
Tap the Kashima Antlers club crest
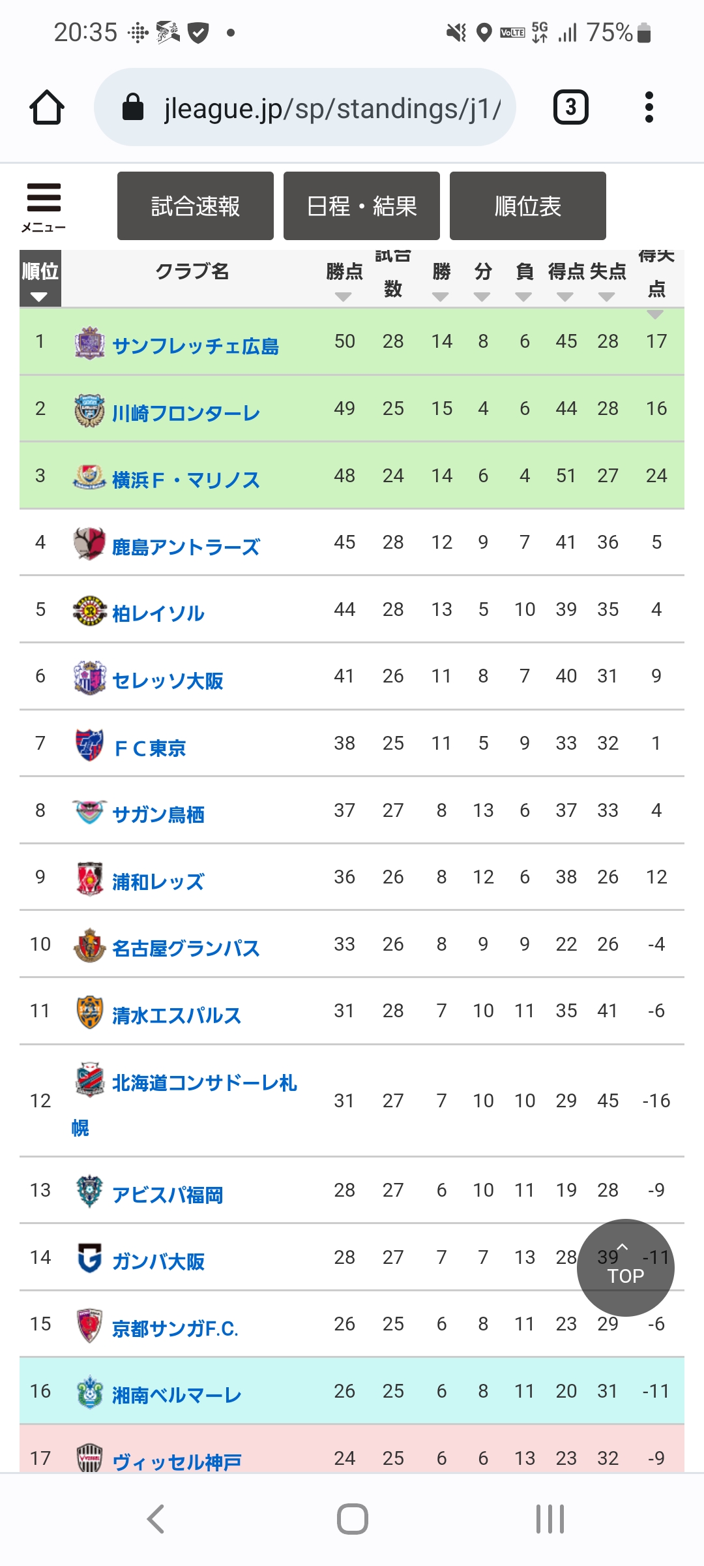pos(89,544)
